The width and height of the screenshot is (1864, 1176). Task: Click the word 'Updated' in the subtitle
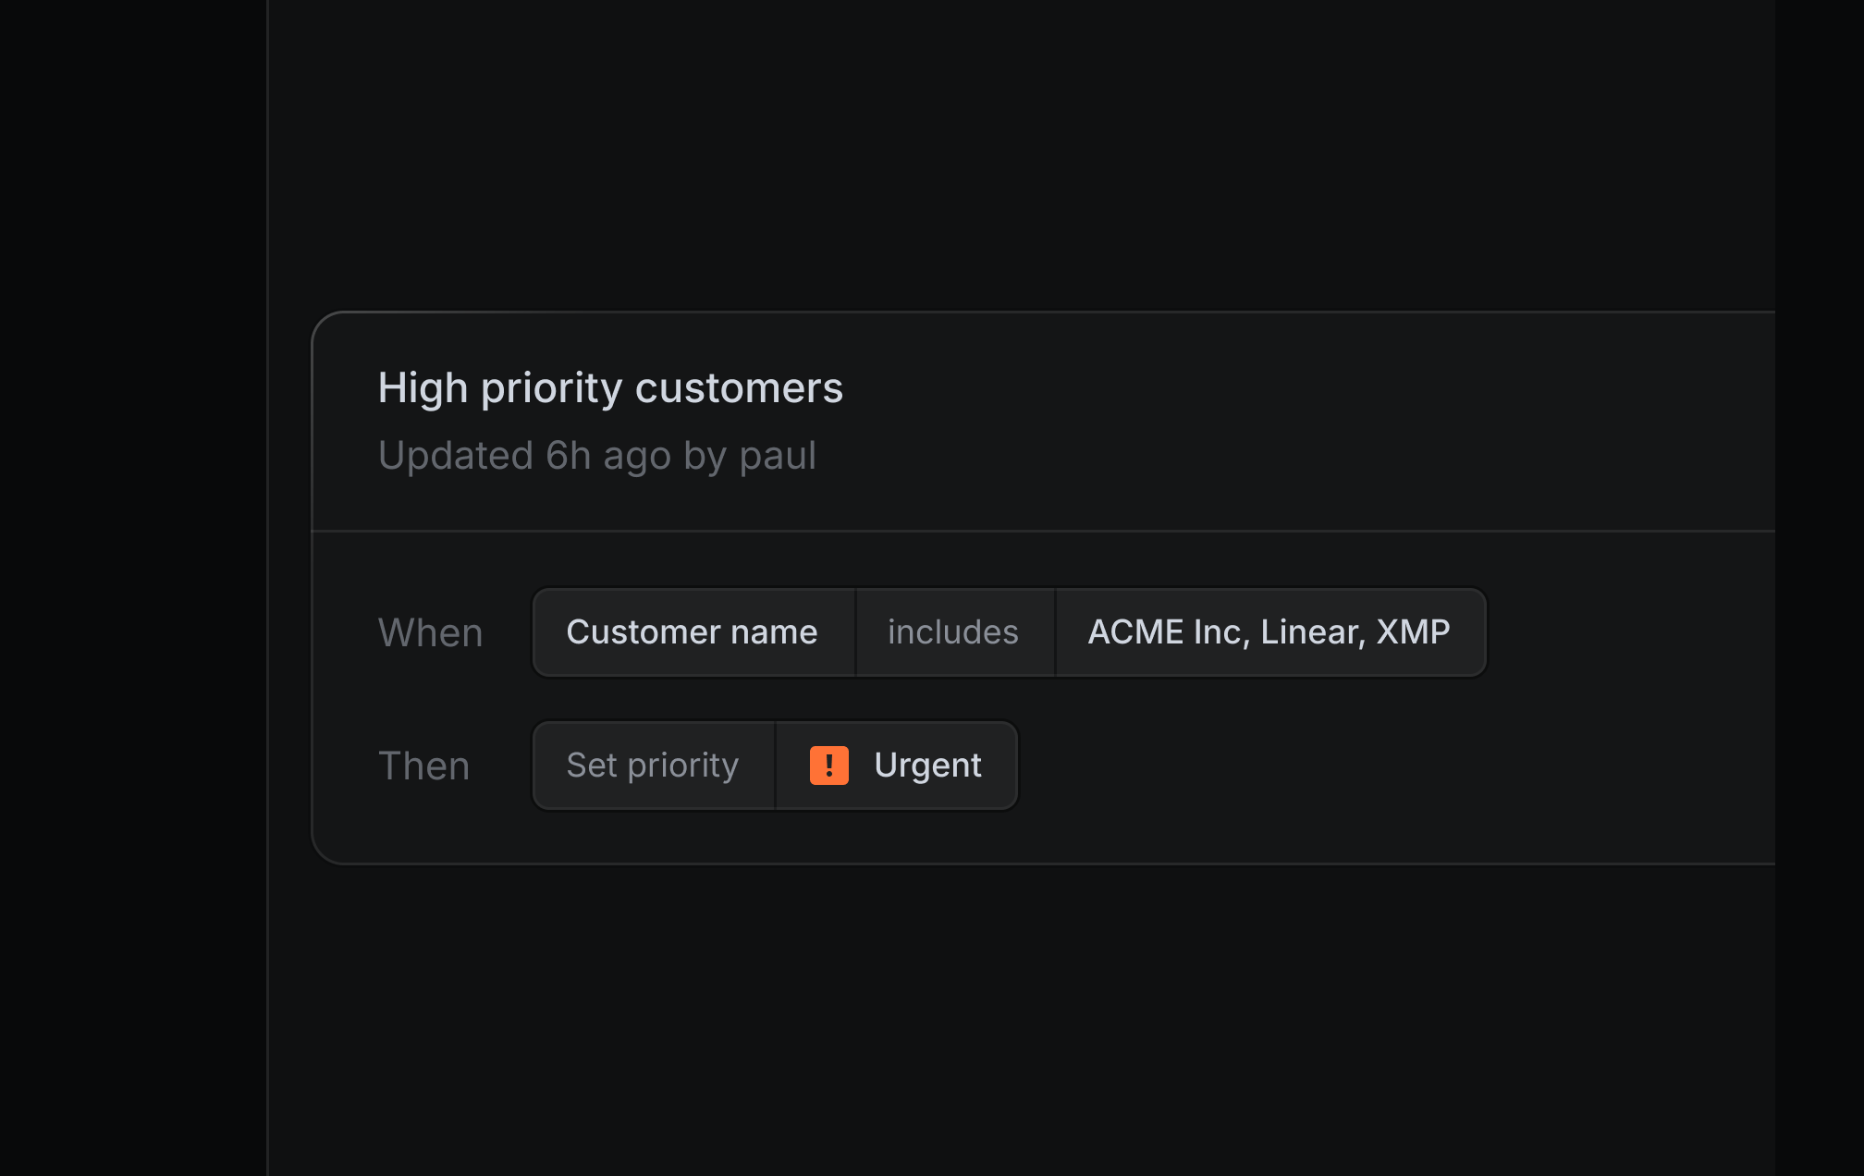tap(456, 456)
